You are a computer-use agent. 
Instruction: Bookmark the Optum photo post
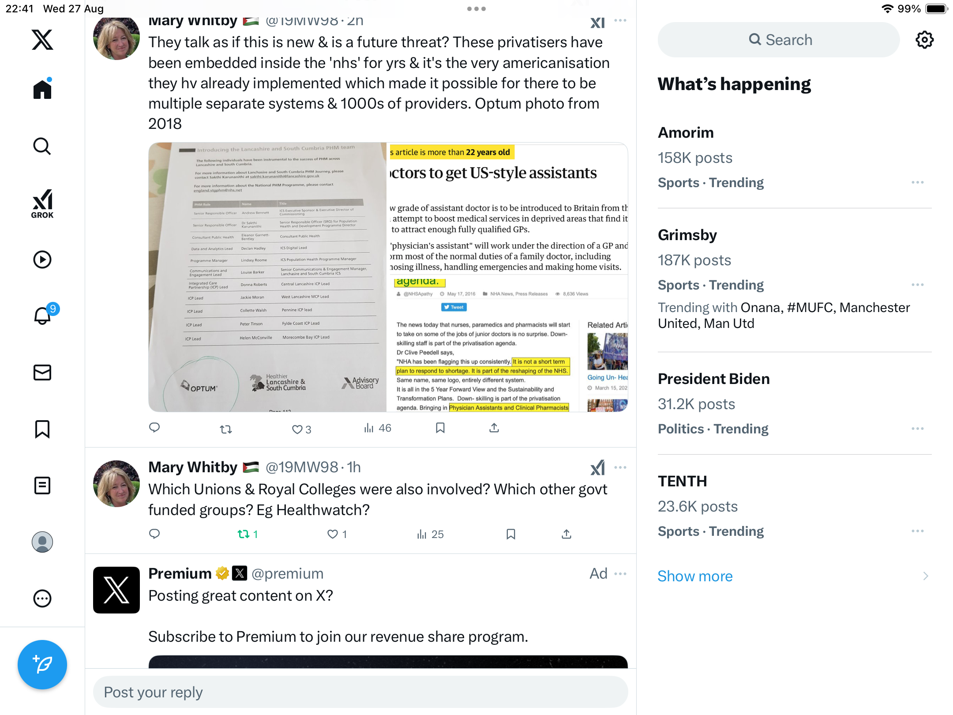[440, 428]
